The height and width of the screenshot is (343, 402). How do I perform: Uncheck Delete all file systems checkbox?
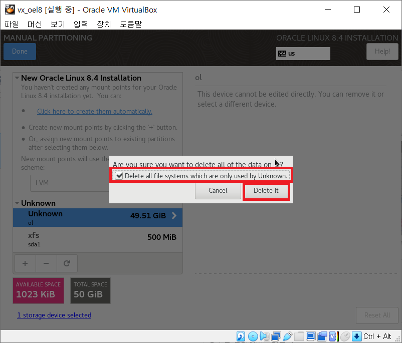tap(119, 176)
